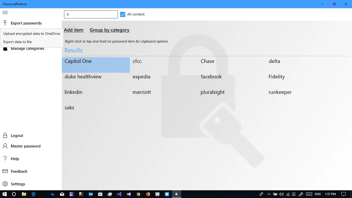Viewport: 352px width, 198px height.
Task: Uncheck the All content checkbox
Action: (x=123, y=14)
